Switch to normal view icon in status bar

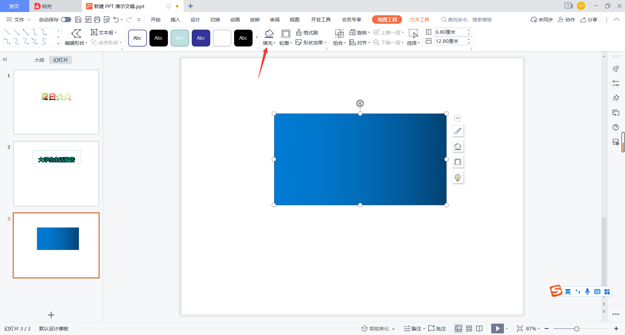tap(458, 328)
